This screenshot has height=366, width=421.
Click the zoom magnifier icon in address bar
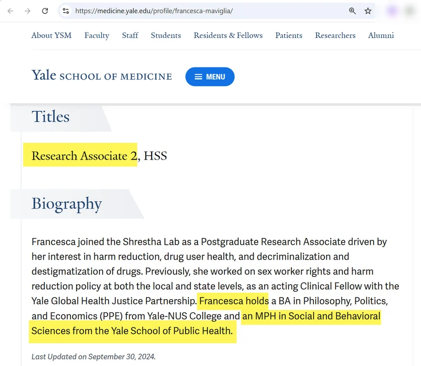click(353, 11)
